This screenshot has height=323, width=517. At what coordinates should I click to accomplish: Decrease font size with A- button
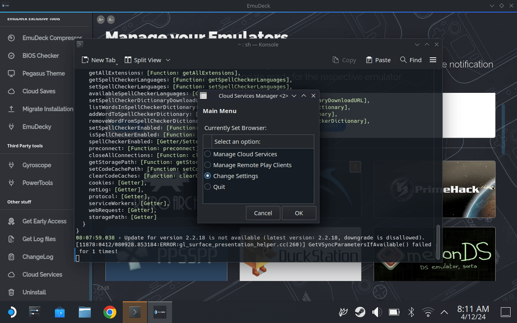[111, 19]
